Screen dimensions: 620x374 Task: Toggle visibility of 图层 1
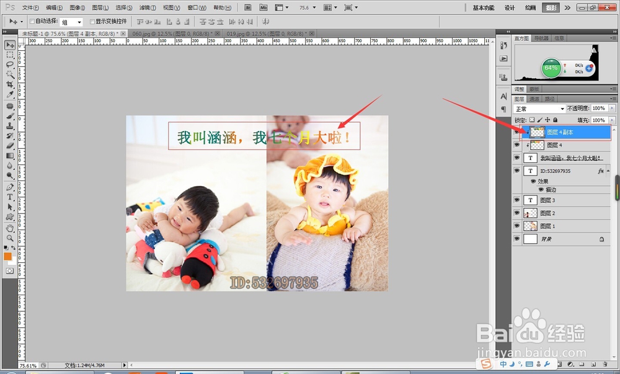pos(517,226)
